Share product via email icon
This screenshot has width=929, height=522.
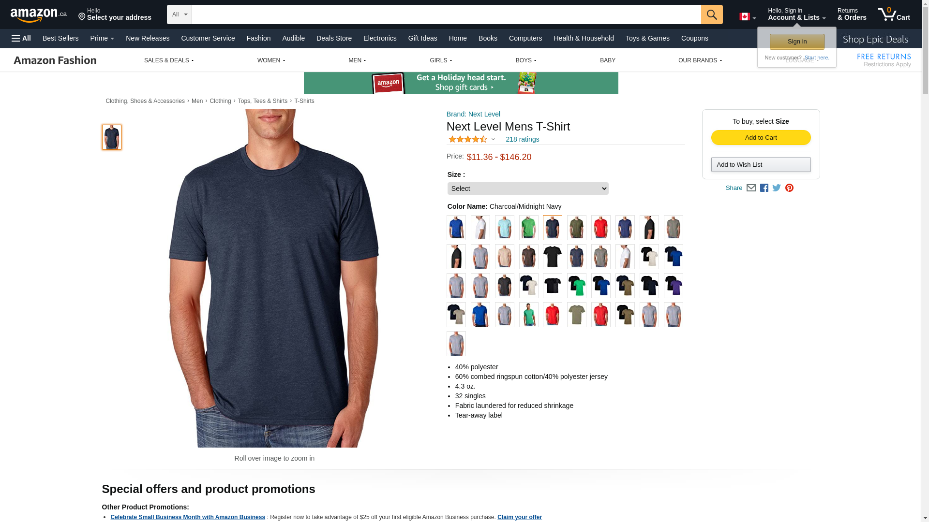(751, 188)
